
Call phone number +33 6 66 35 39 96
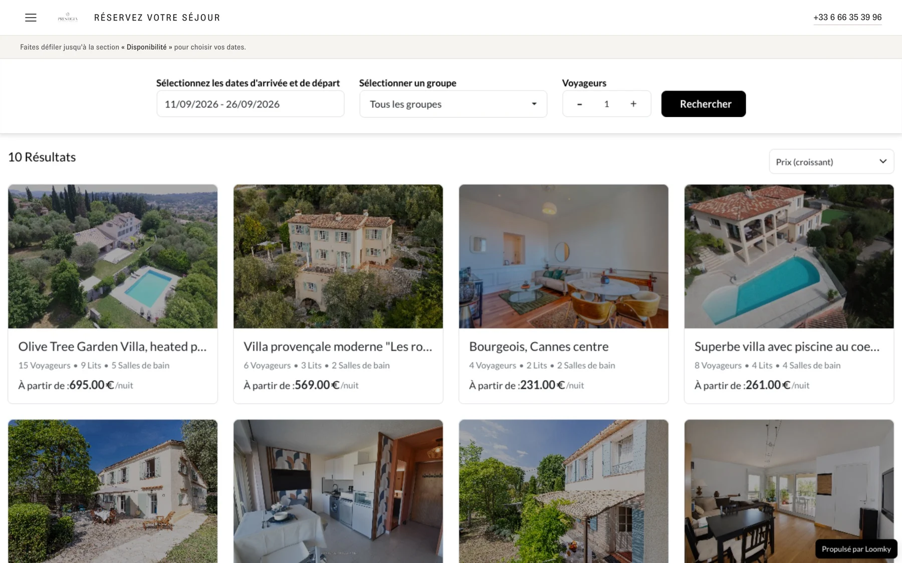[x=847, y=17]
